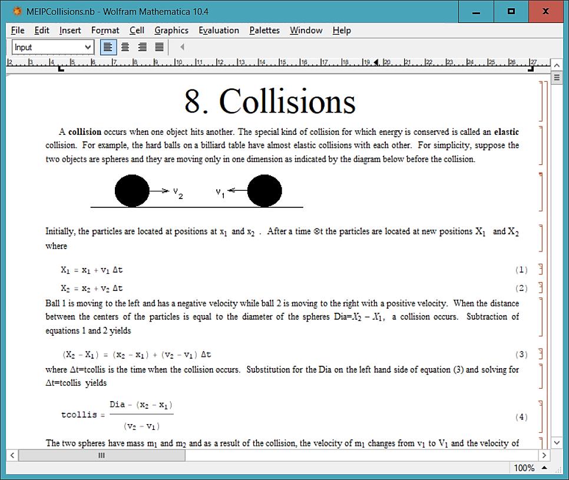Open the Palettes menu
Screen dimensions: 569x480
(x=264, y=31)
